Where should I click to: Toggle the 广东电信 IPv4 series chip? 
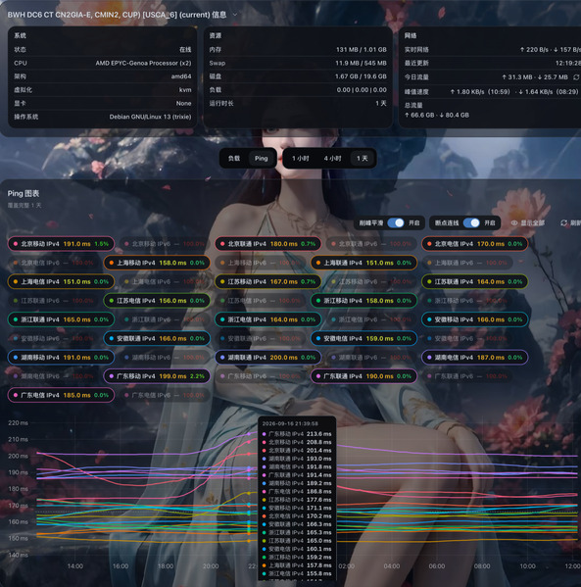point(61,395)
